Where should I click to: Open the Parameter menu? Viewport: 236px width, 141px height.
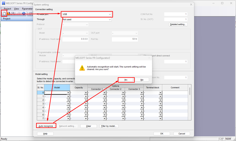point(27,9)
